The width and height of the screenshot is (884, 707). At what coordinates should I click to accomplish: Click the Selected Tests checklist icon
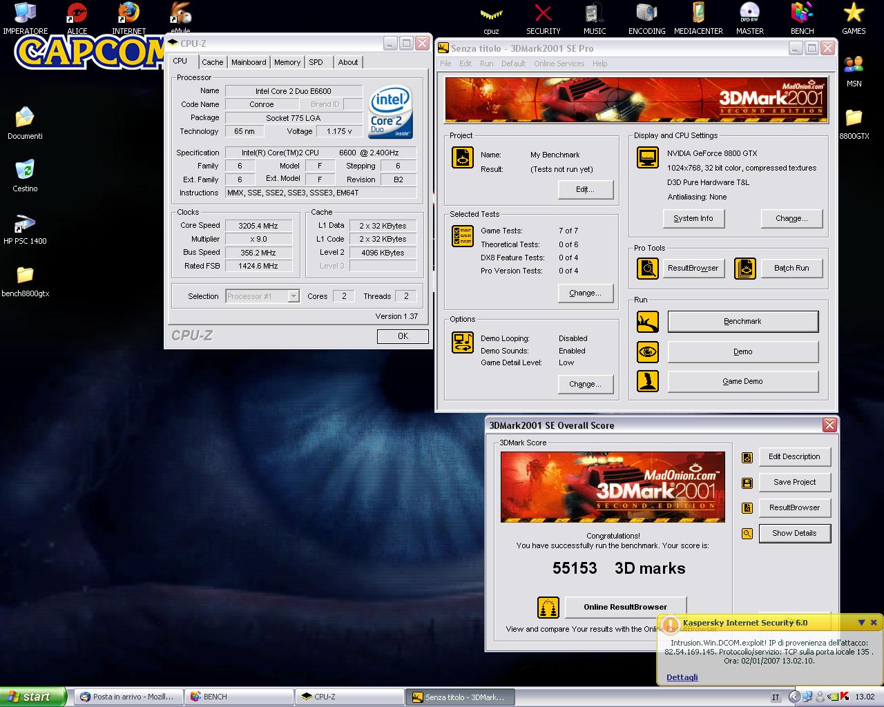click(x=463, y=236)
